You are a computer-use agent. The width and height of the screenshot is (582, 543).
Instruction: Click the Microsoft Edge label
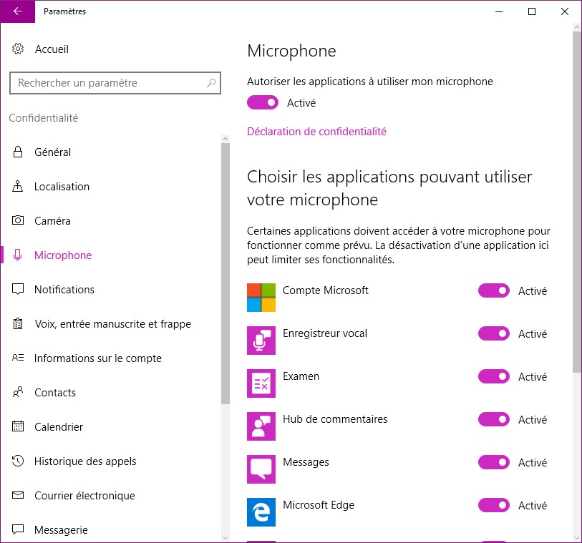tap(319, 505)
